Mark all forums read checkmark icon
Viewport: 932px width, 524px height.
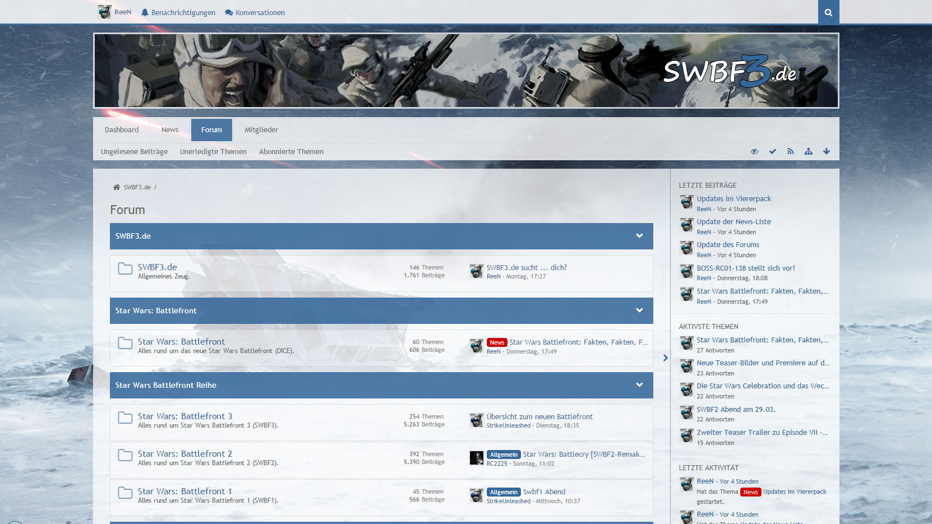(773, 151)
